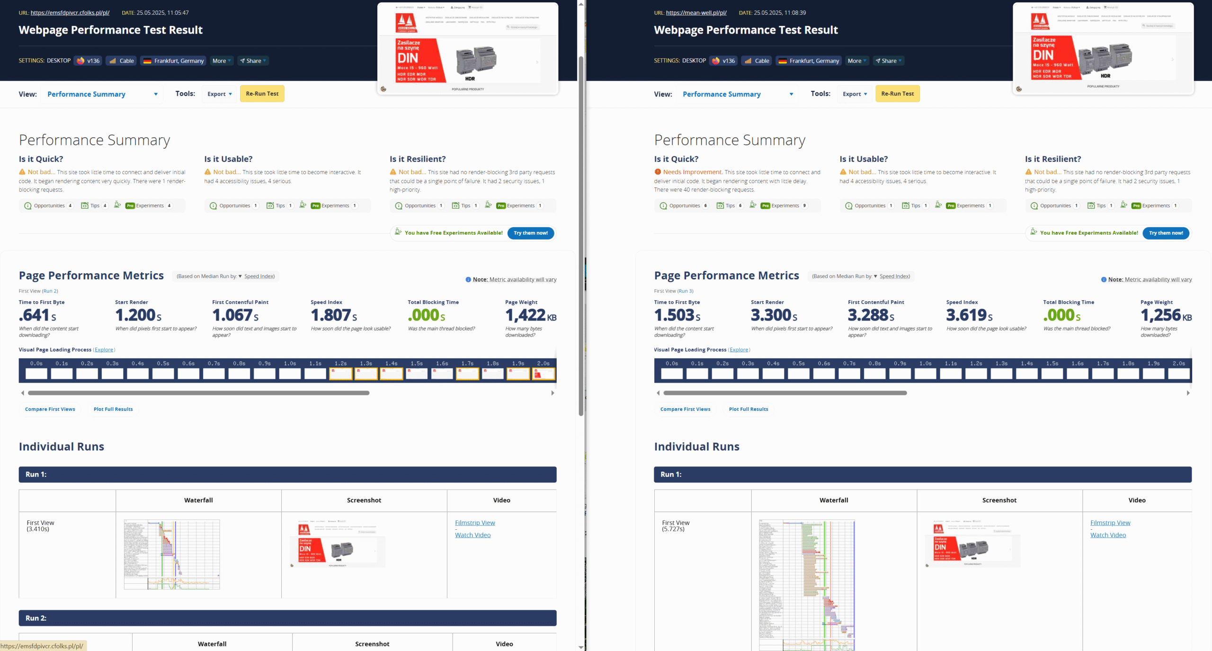This screenshot has height=651, width=1212.
Task: Click the Firefox v136 browser icon in left settings
Action: click(x=81, y=61)
